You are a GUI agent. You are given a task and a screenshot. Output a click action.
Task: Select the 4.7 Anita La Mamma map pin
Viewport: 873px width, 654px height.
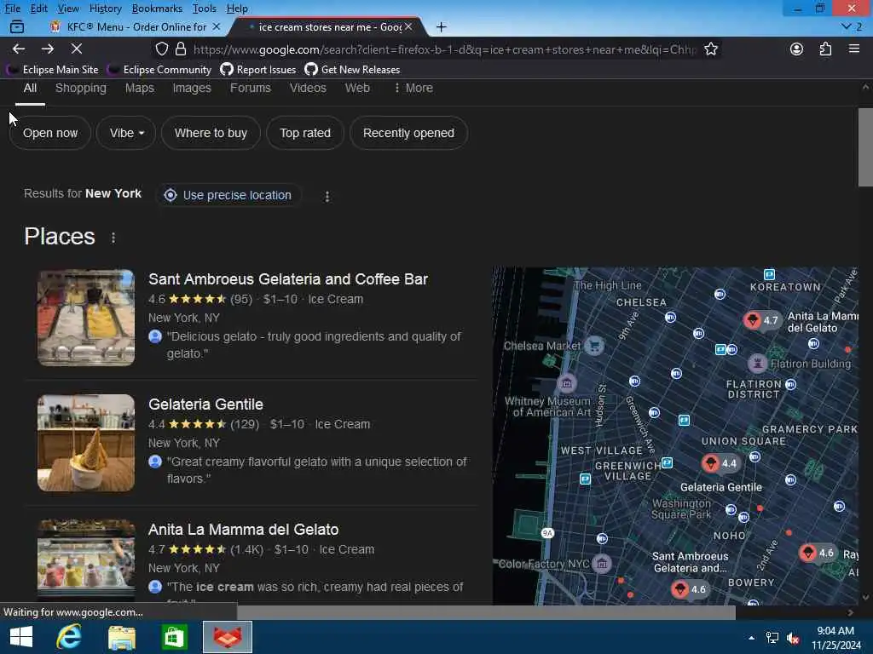(761, 320)
